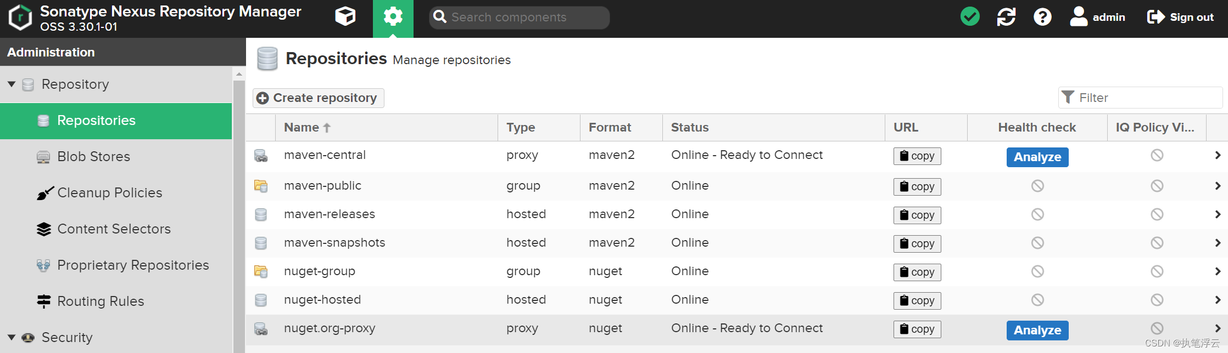Click the Routing Rules signpost icon

(x=44, y=301)
